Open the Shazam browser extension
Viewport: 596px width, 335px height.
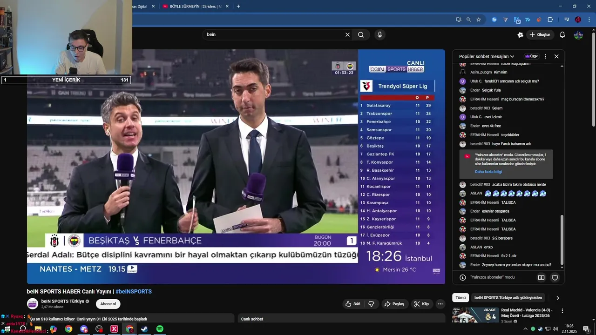[x=494, y=20]
